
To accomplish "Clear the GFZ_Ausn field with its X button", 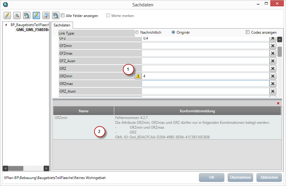I will (273, 61).
